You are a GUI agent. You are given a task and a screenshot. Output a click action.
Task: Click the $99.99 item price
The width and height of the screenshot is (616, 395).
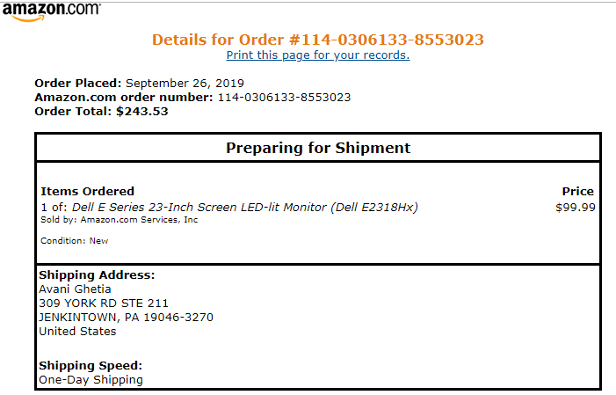(575, 208)
